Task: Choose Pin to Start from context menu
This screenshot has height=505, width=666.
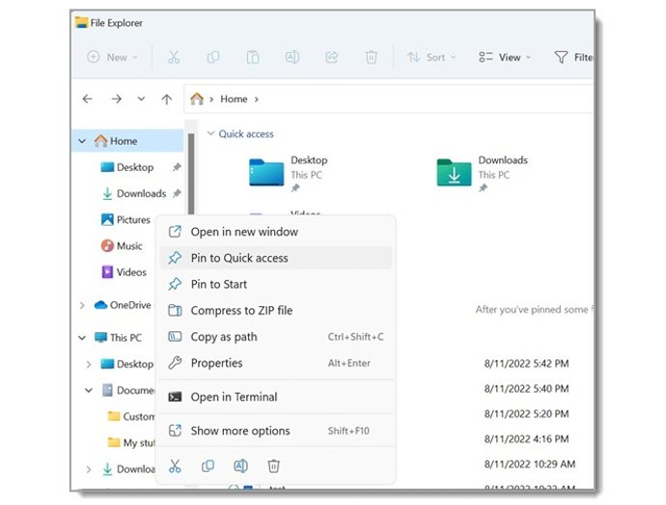Action: (276, 284)
